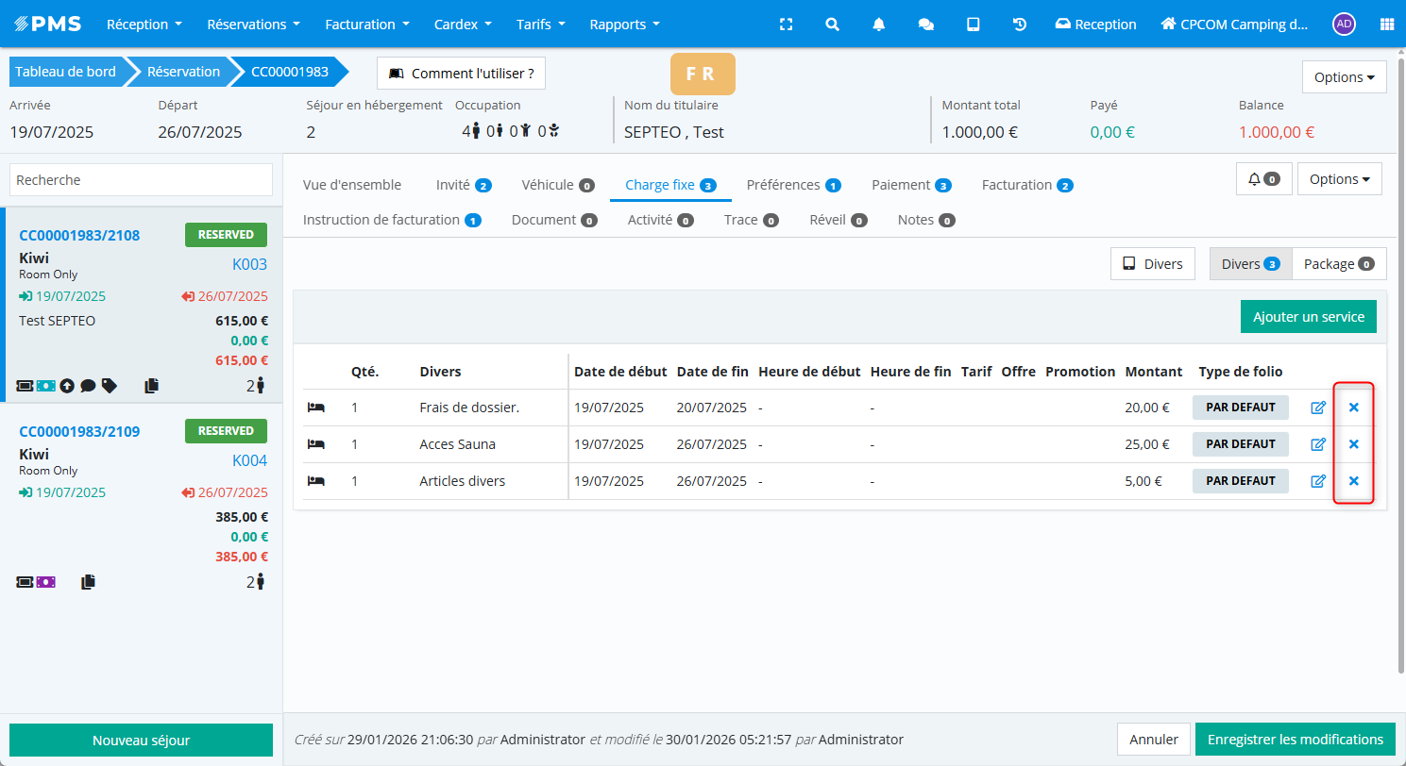1406x766 pixels.
Task: Click Enregistrer les modifications button
Action: [1295, 740]
